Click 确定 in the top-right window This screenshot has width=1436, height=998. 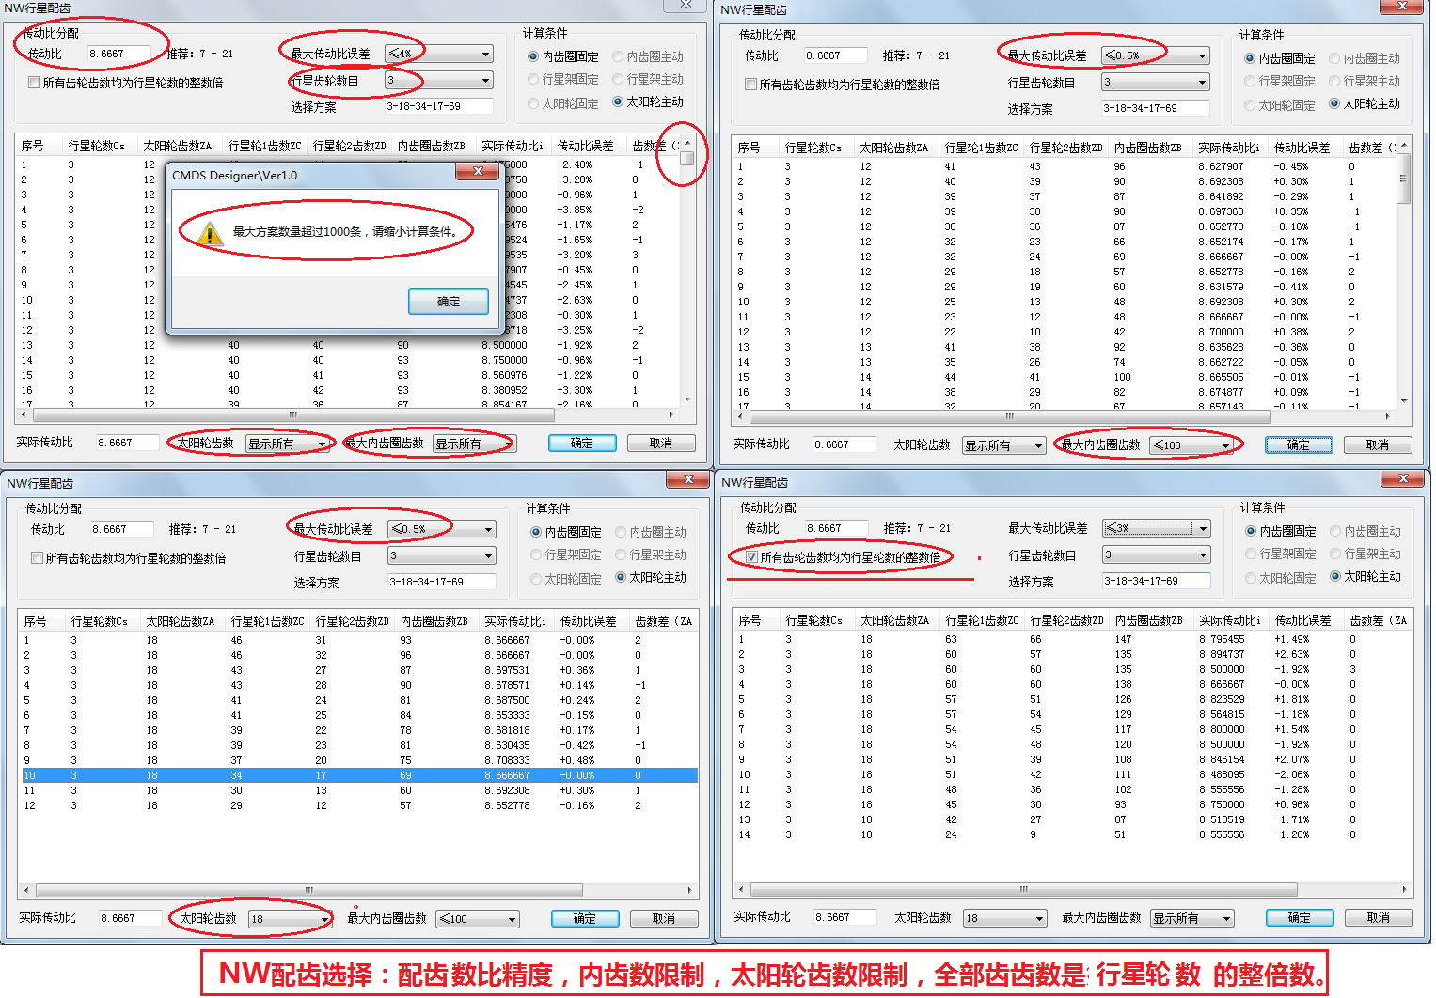click(1299, 445)
